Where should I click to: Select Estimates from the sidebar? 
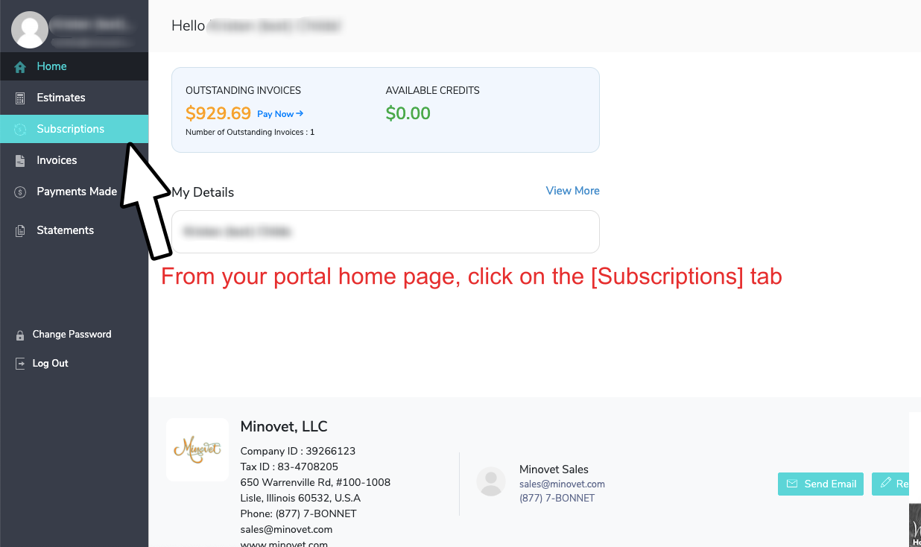(60, 98)
